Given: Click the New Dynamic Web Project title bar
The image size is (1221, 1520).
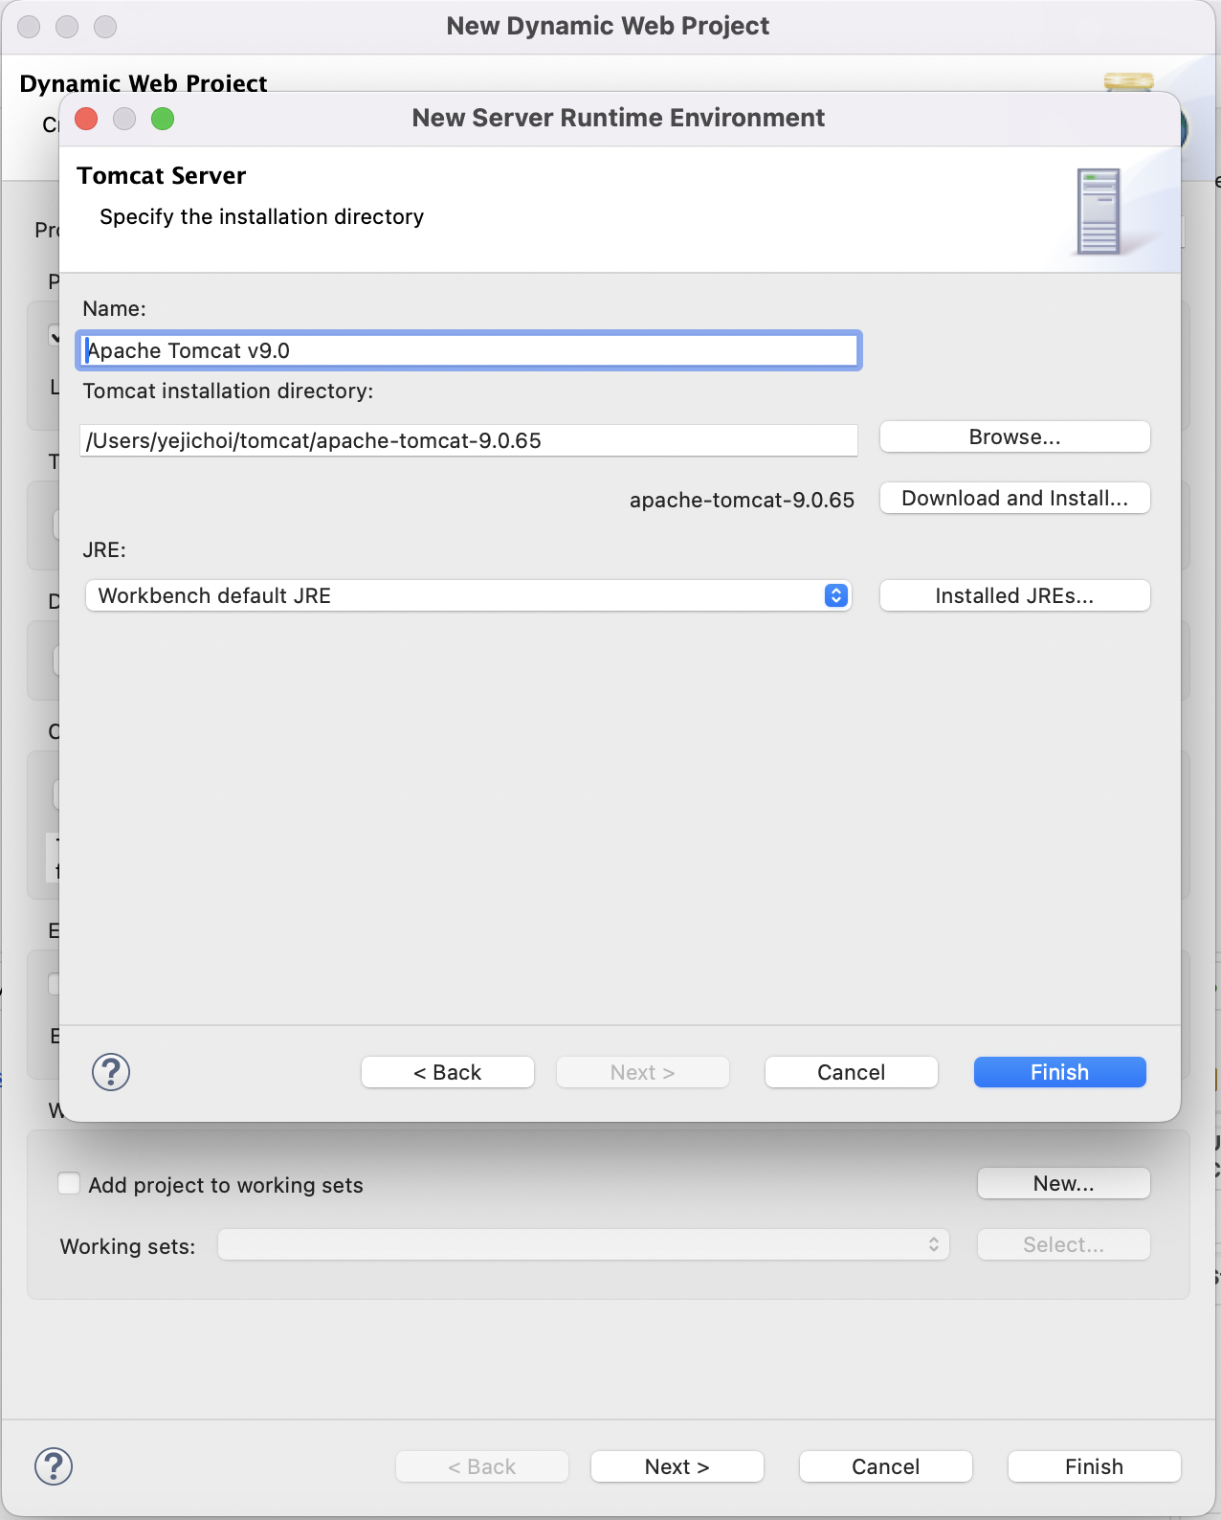Looking at the screenshot, I should click(x=609, y=27).
